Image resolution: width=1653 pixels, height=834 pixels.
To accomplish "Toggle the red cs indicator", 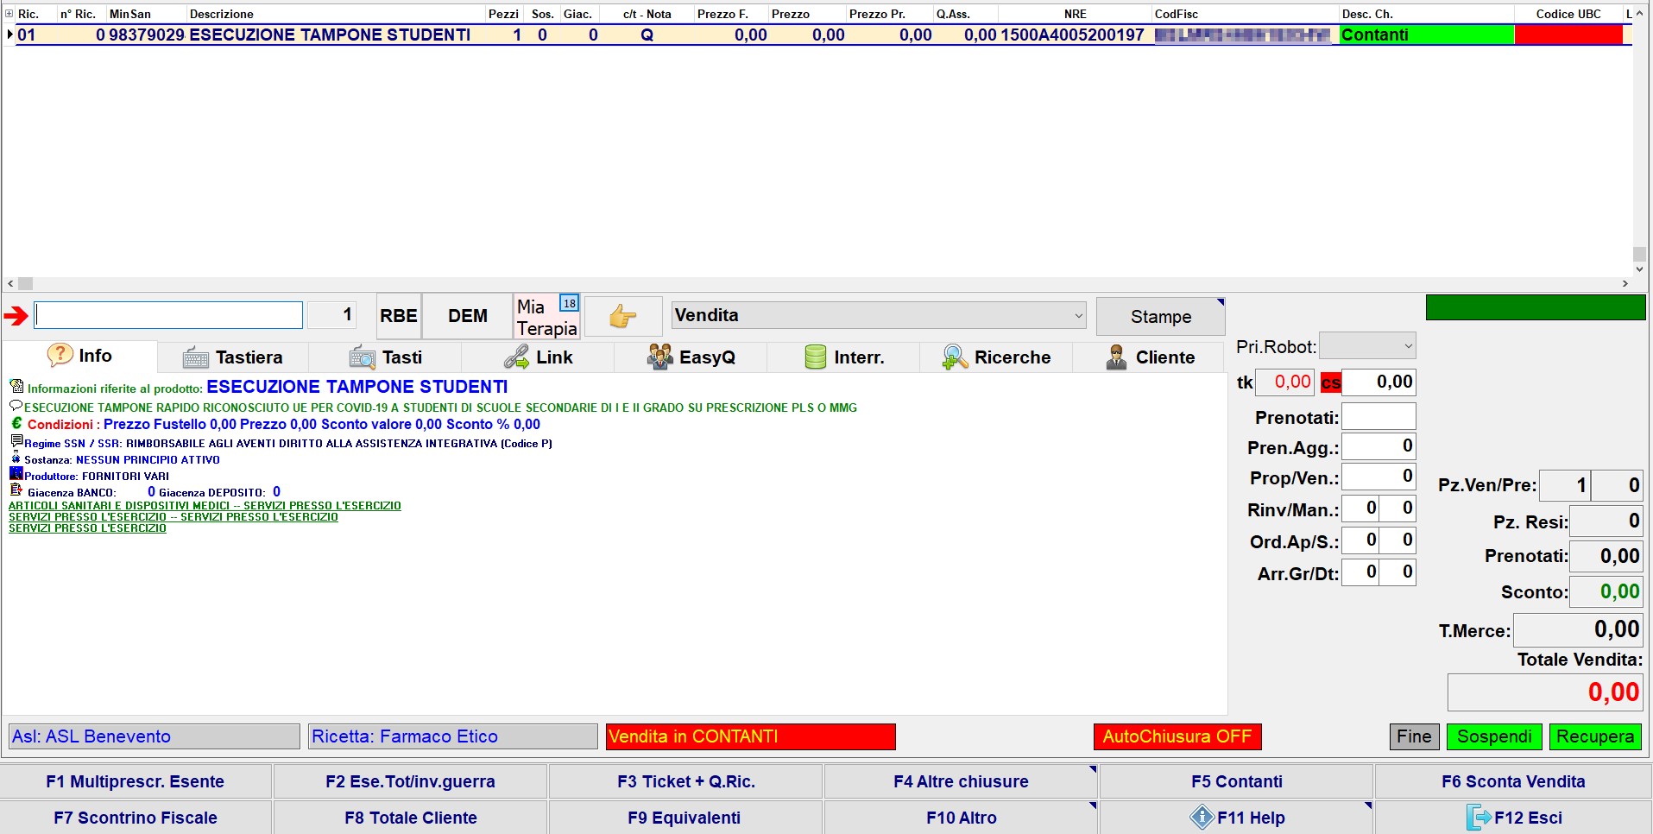I will point(1330,382).
